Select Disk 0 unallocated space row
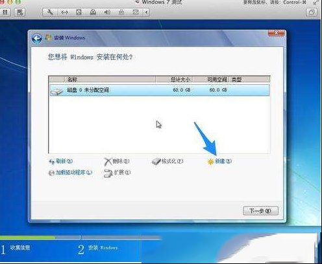Screen dimensions: 322x264 pyautogui.click(x=159, y=90)
